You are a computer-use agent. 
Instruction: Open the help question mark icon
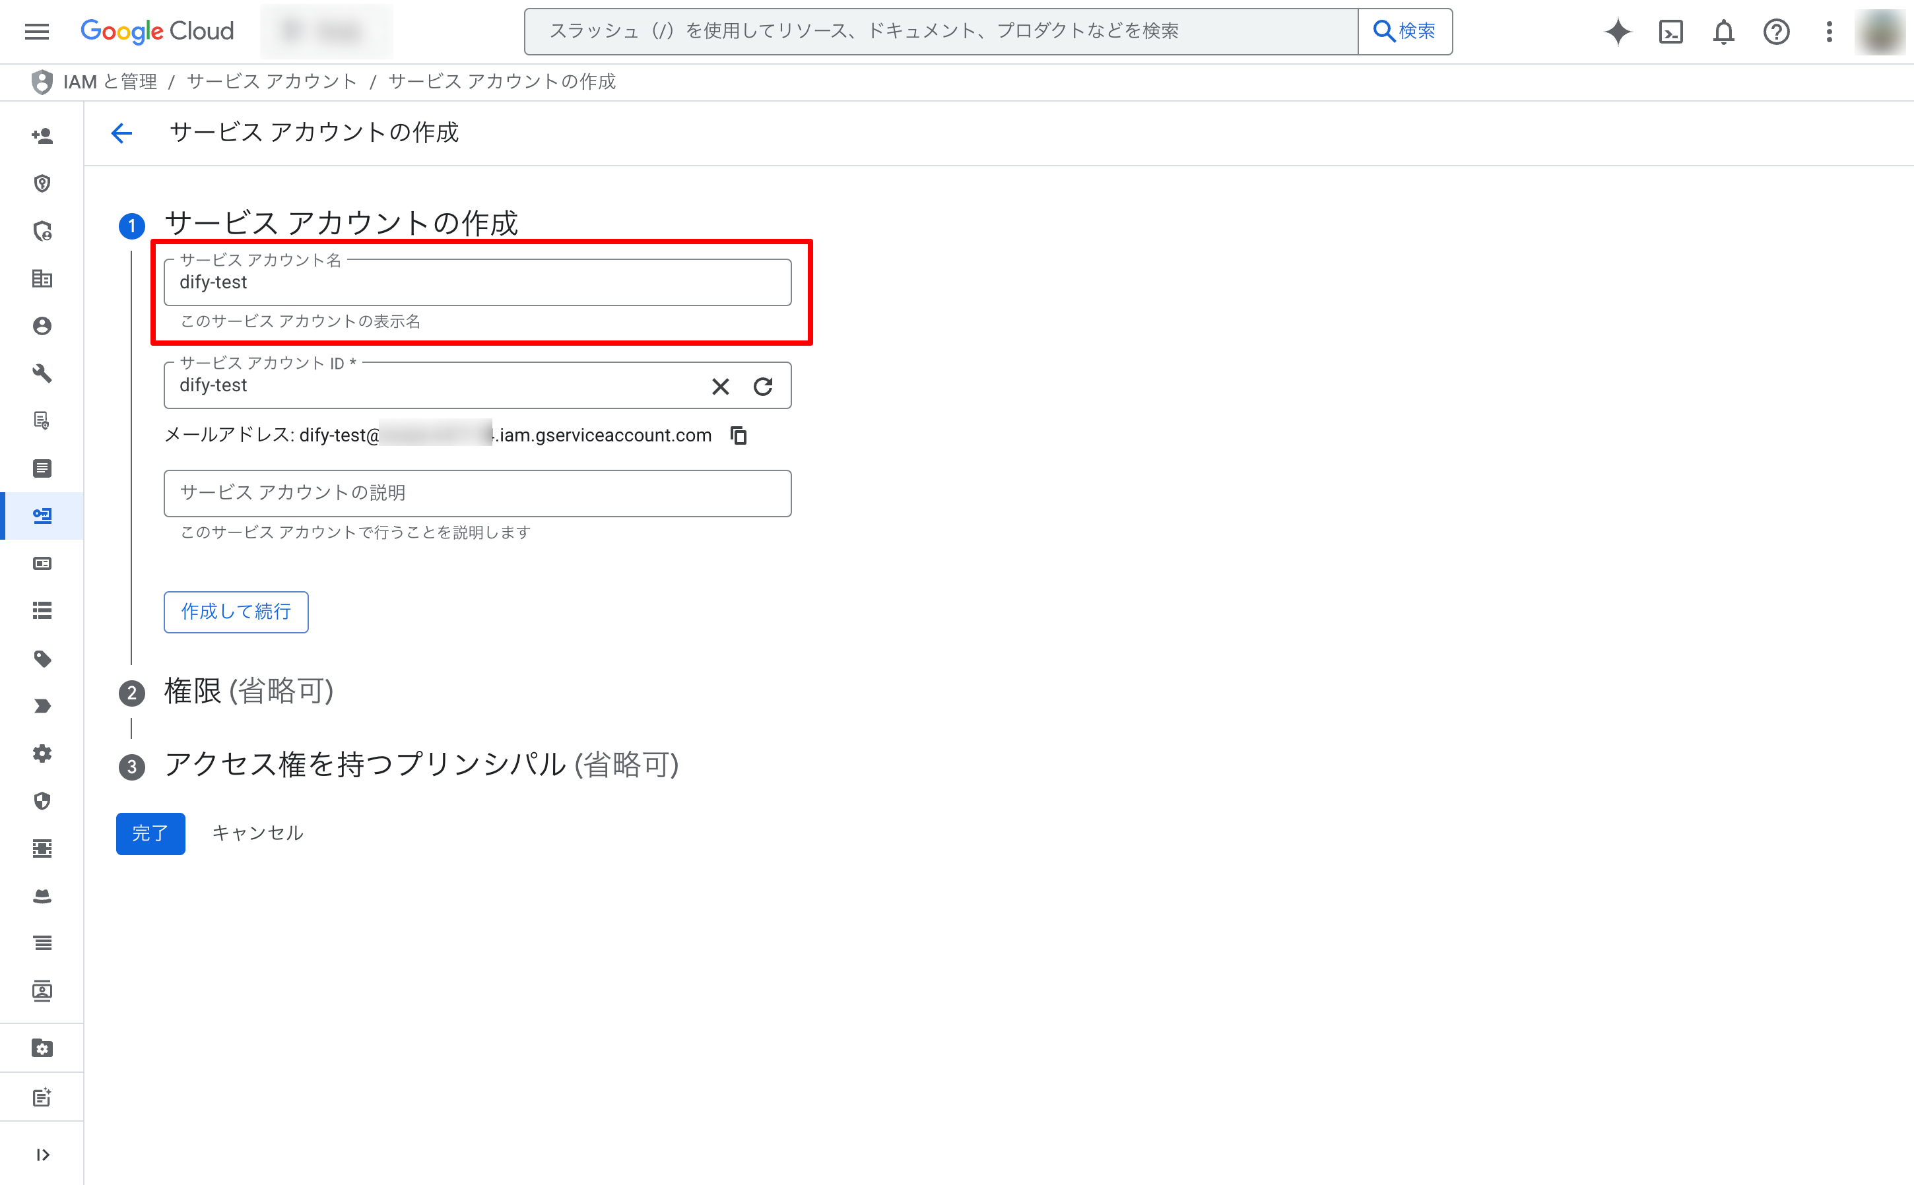click(1775, 32)
